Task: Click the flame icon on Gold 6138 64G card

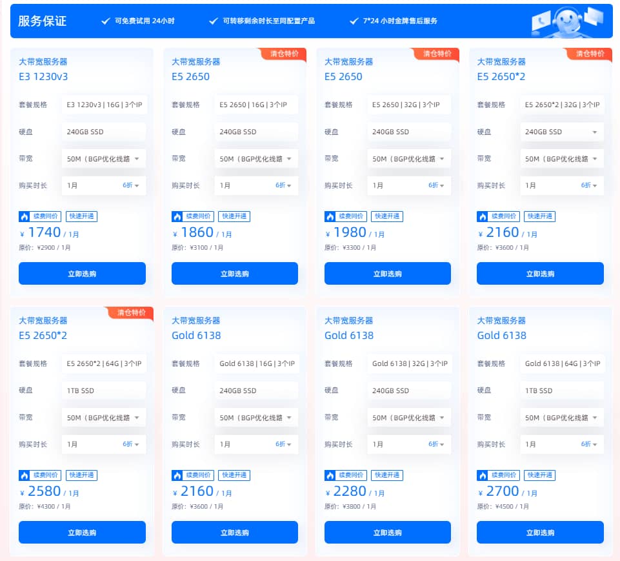Action: click(x=484, y=475)
